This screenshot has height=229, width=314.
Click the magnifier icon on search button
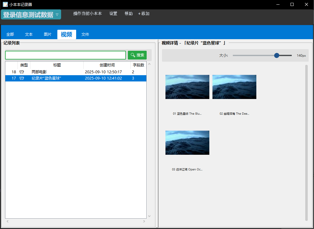(x=133, y=55)
